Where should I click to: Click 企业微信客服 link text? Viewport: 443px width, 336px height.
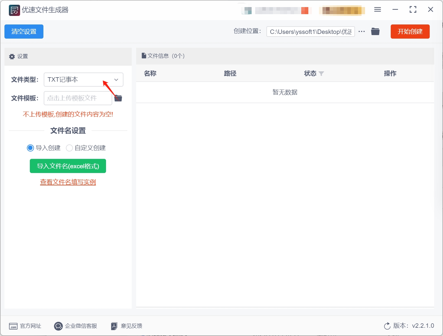pyautogui.click(x=81, y=326)
